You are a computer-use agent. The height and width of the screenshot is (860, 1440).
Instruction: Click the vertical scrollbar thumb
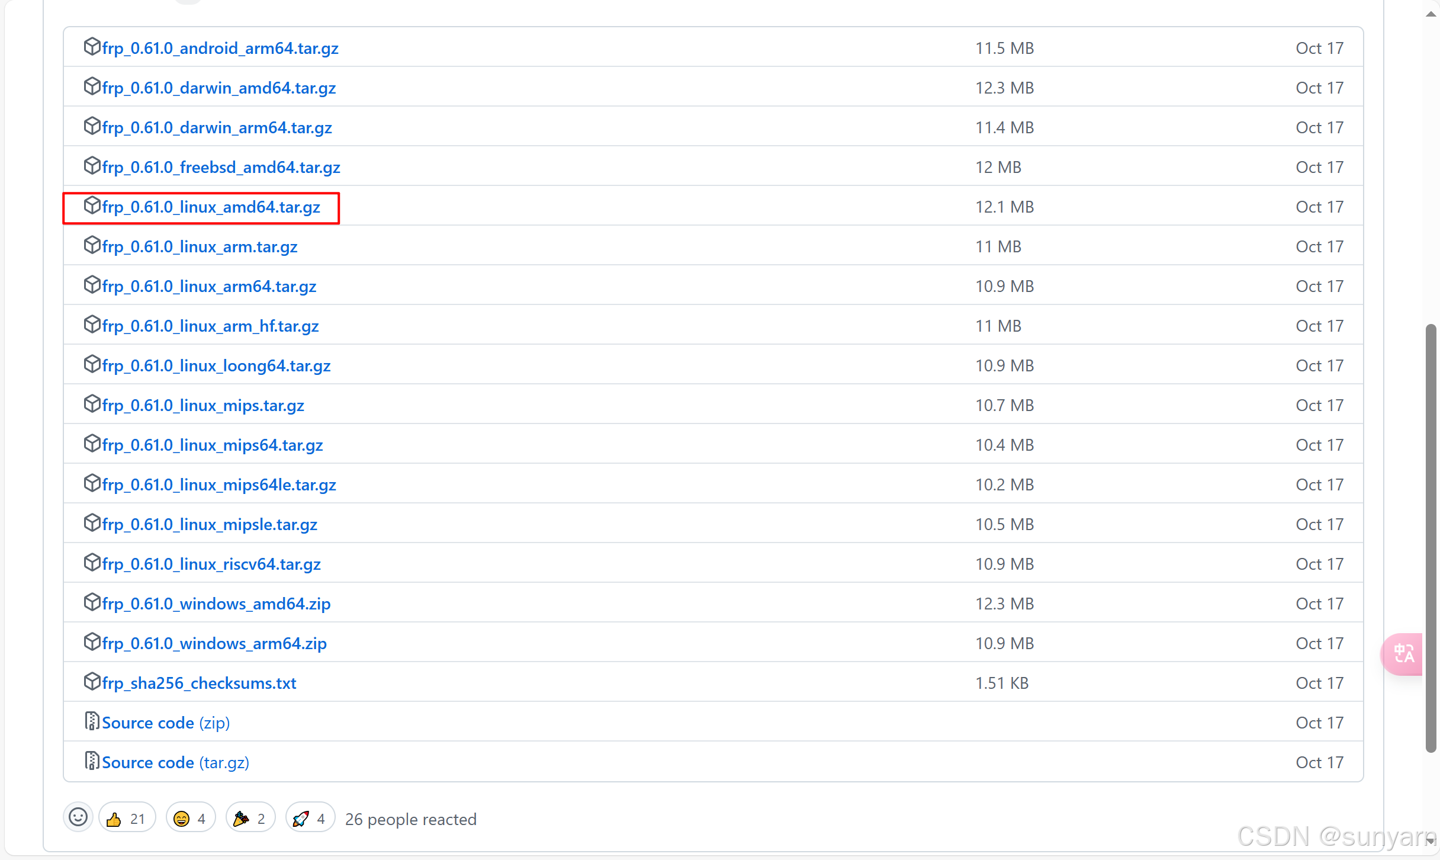point(1431,538)
